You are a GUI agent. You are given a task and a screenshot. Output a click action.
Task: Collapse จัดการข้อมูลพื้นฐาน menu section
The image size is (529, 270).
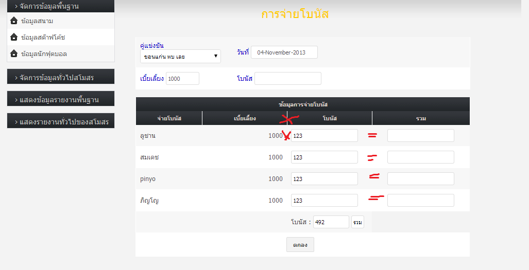click(61, 6)
